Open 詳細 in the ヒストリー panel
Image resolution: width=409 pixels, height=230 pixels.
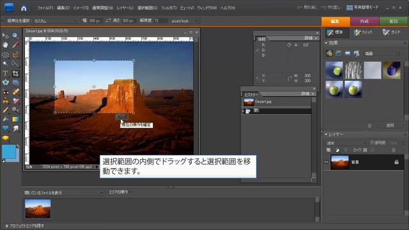click(x=309, y=94)
